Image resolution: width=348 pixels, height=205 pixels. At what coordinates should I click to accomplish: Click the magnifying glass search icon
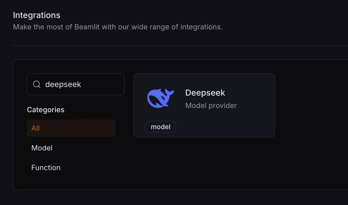click(x=36, y=84)
